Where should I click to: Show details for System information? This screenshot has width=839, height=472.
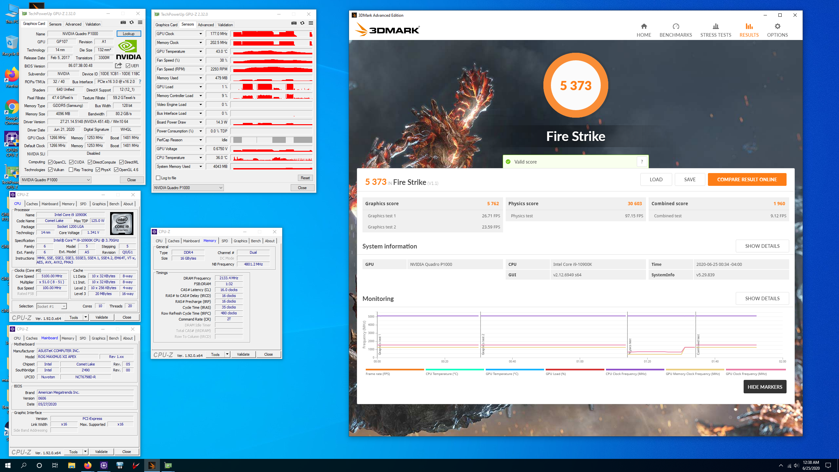pos(762,246)
